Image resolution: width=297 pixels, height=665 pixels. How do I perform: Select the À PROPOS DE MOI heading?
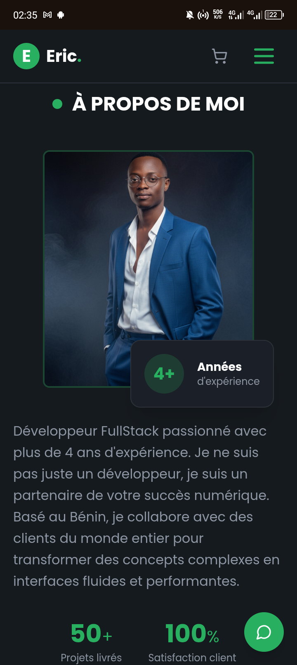pos(158,104)
